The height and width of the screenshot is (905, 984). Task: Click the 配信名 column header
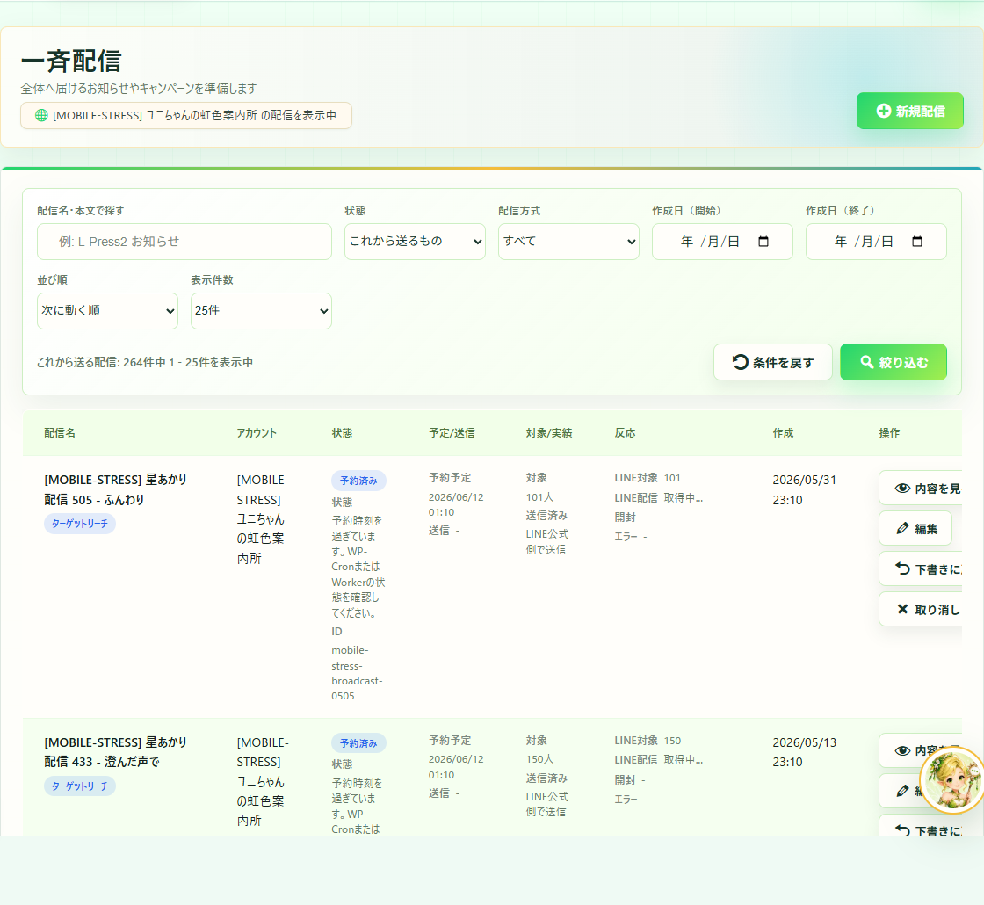60,433
